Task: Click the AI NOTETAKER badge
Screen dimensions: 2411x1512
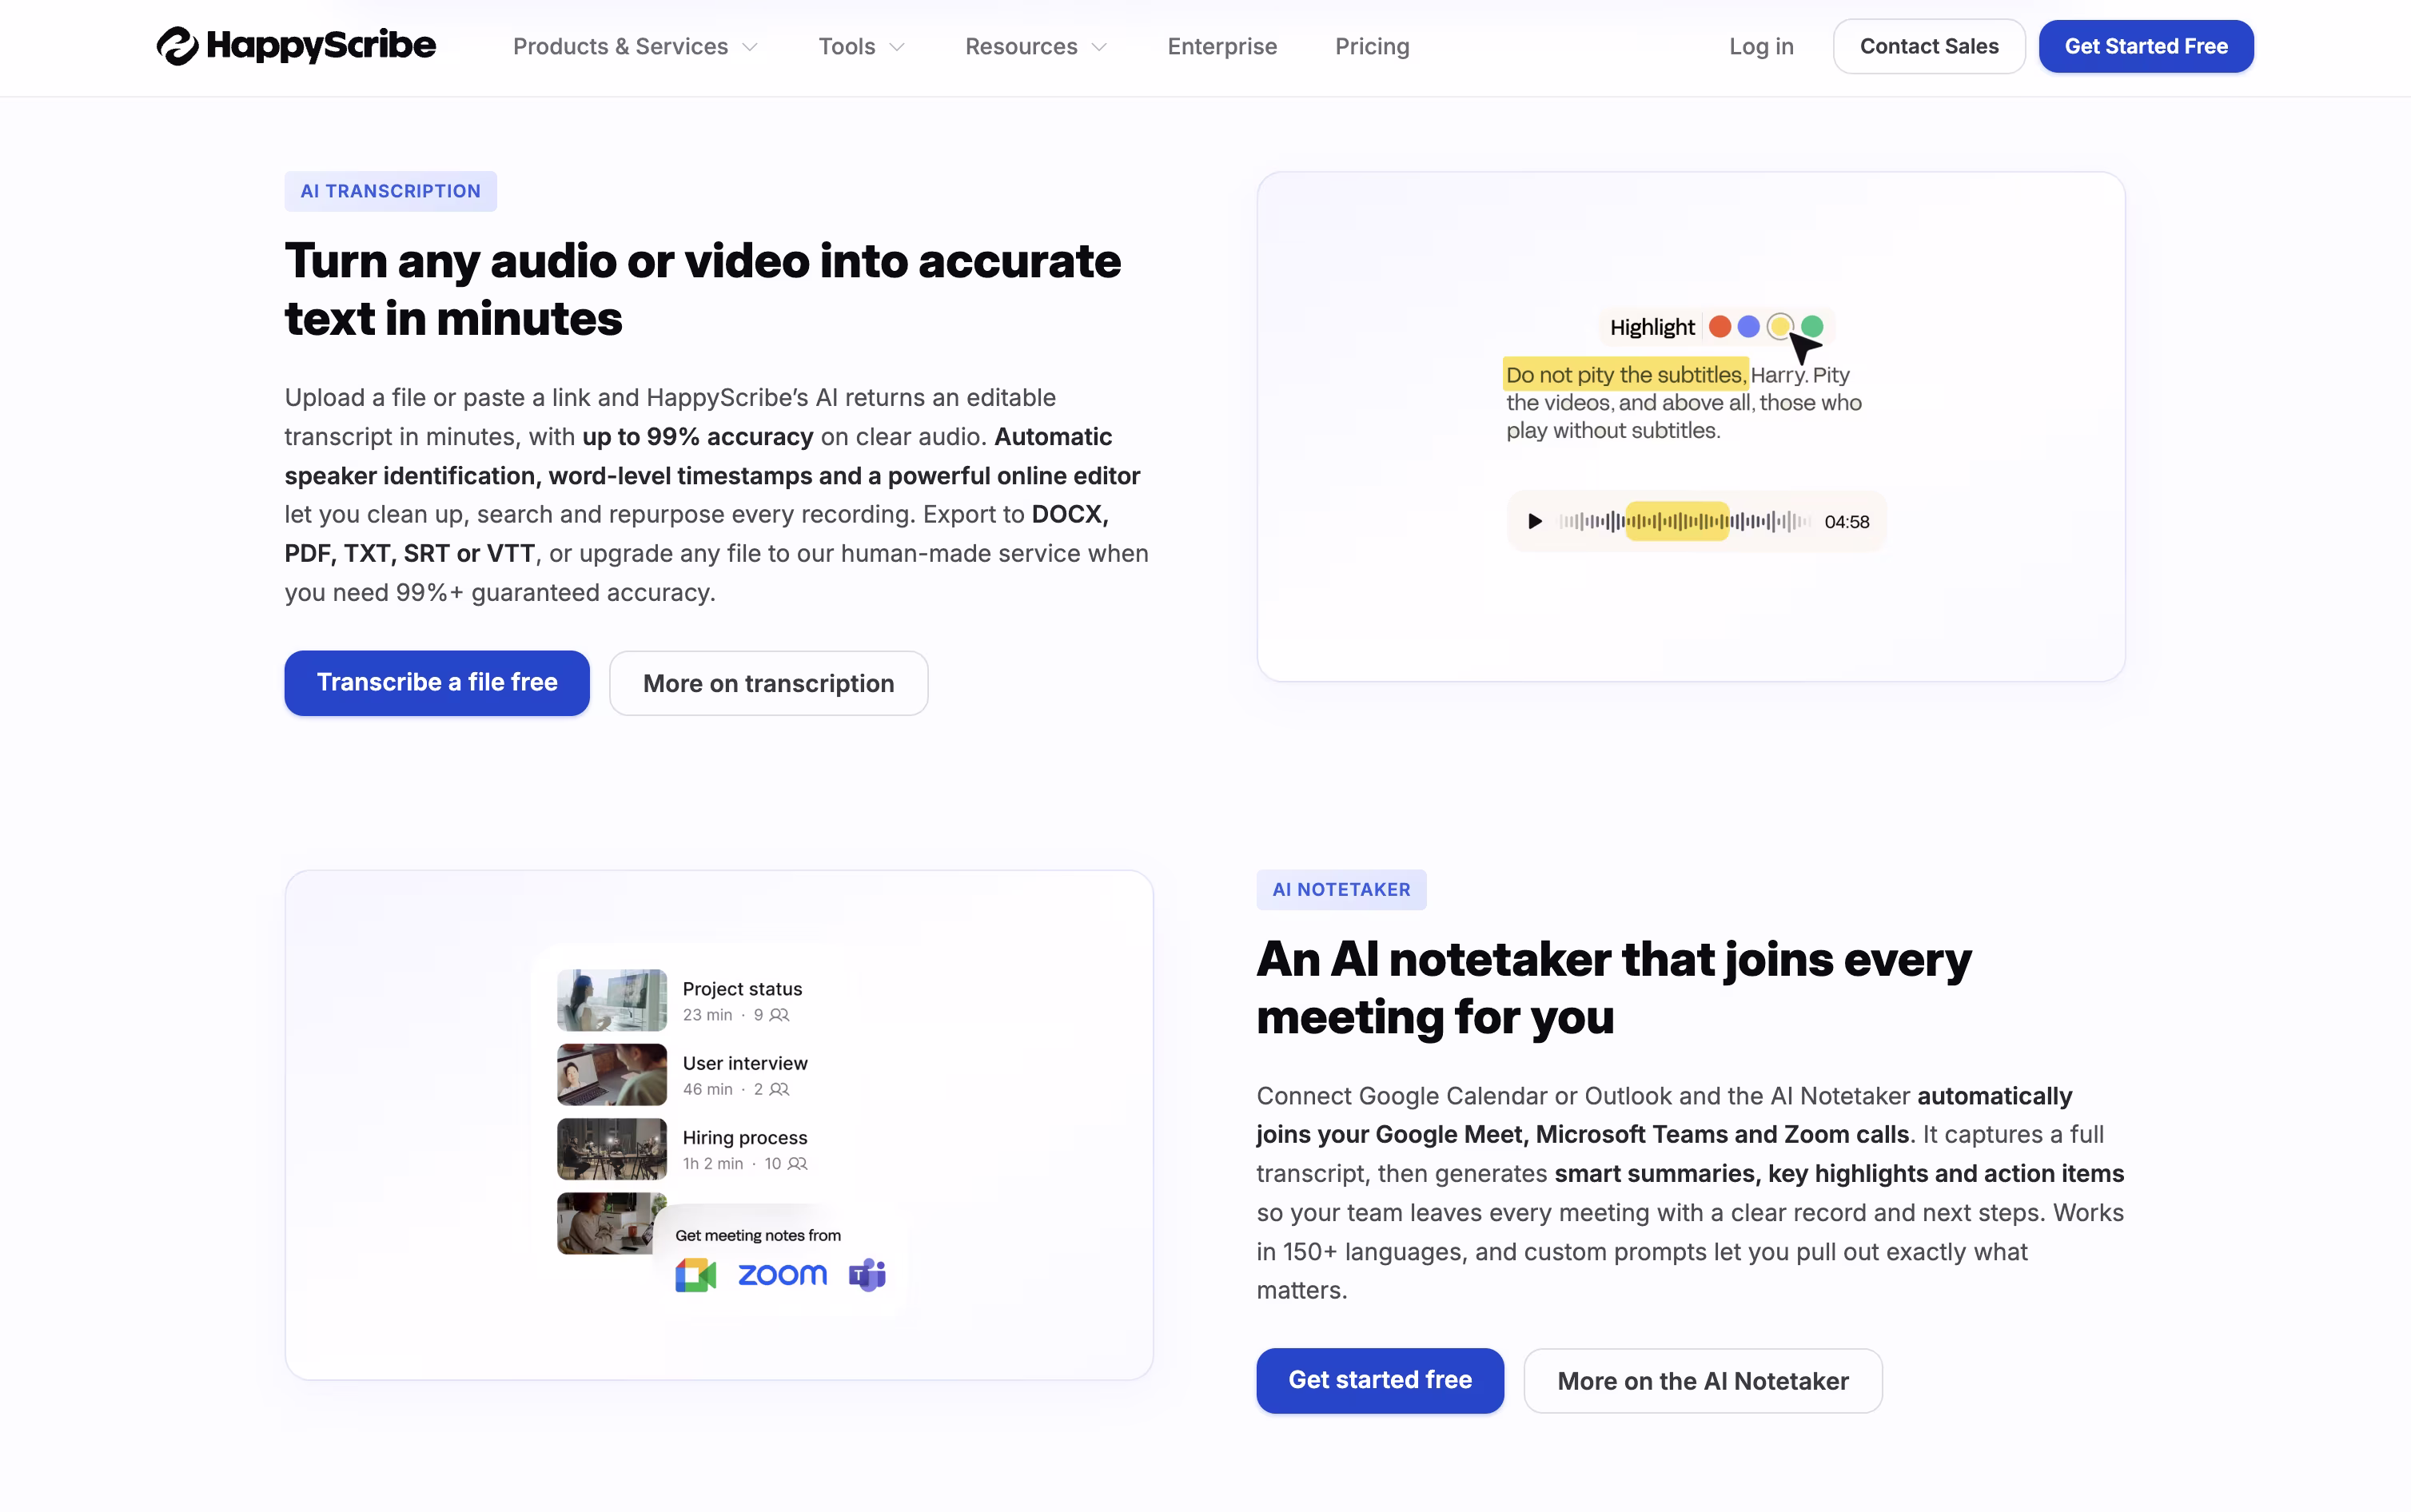Action: click(1341, 890)
